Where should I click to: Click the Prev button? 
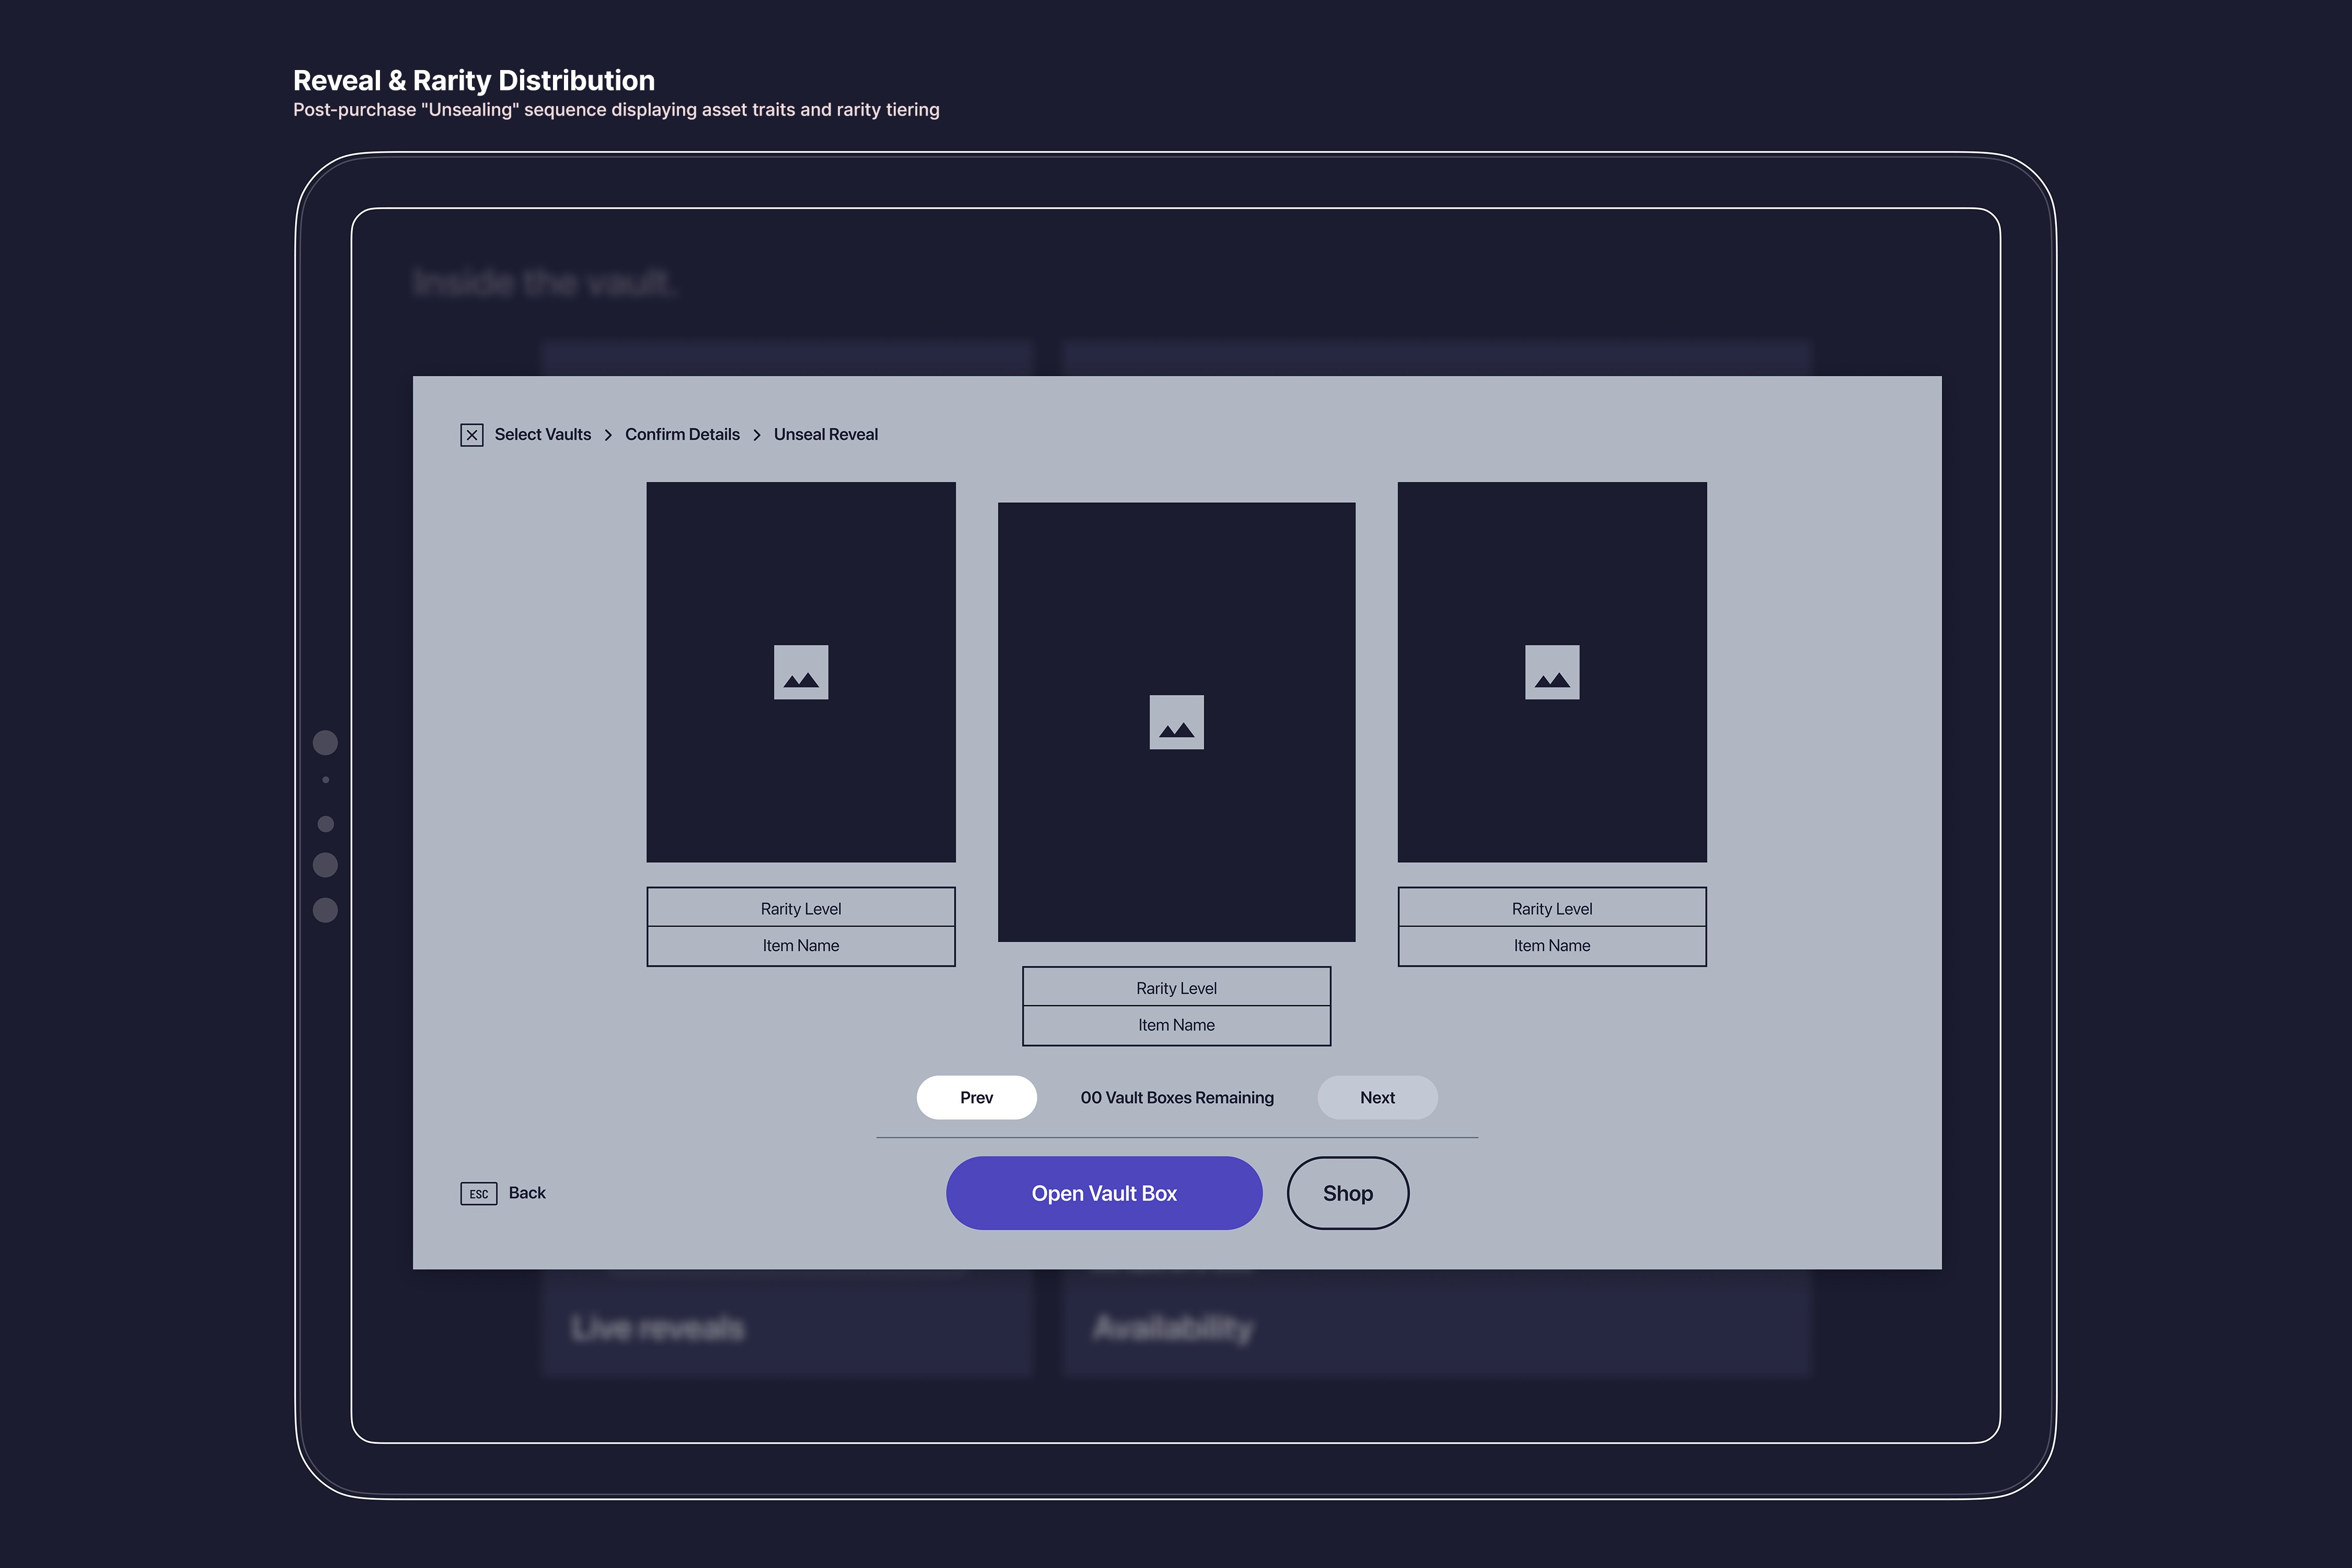click(976, 1097)
